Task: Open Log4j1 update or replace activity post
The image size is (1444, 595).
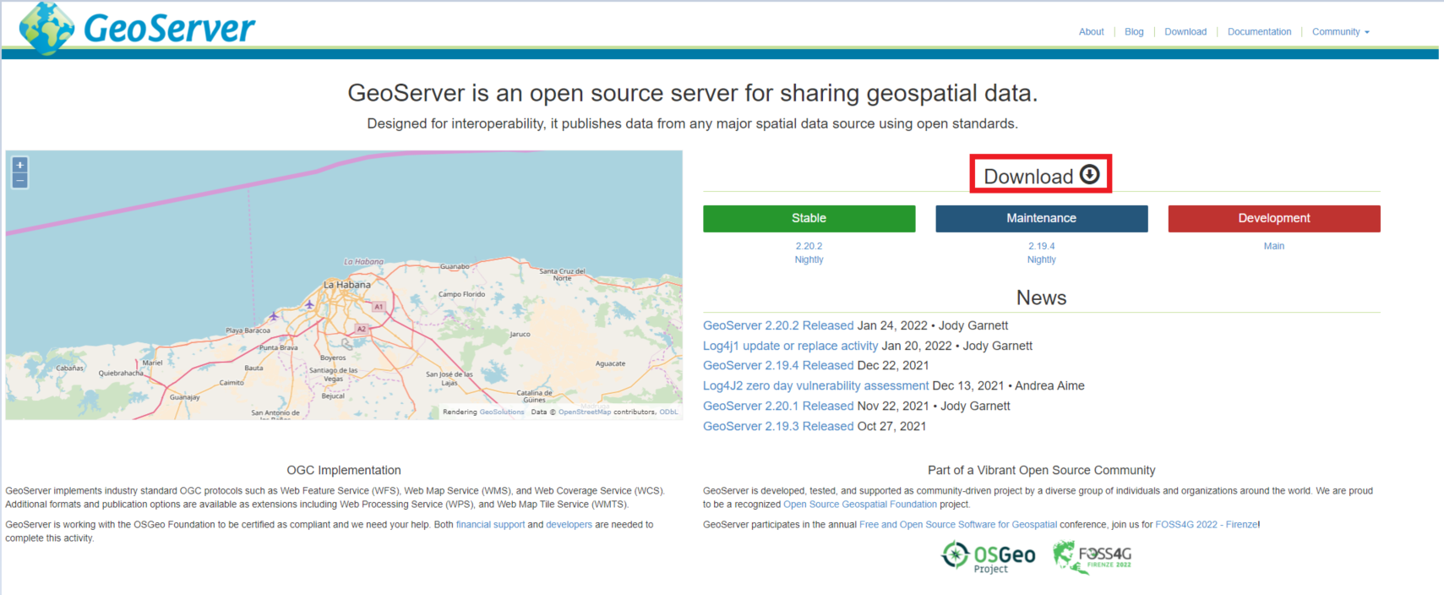Action: (x=790, y=346)
